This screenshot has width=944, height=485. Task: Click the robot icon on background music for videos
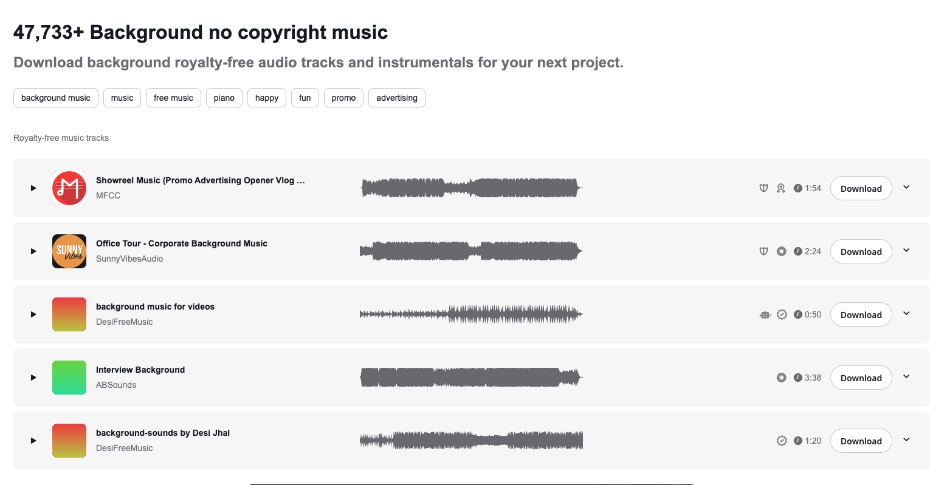tap(765, 314)
